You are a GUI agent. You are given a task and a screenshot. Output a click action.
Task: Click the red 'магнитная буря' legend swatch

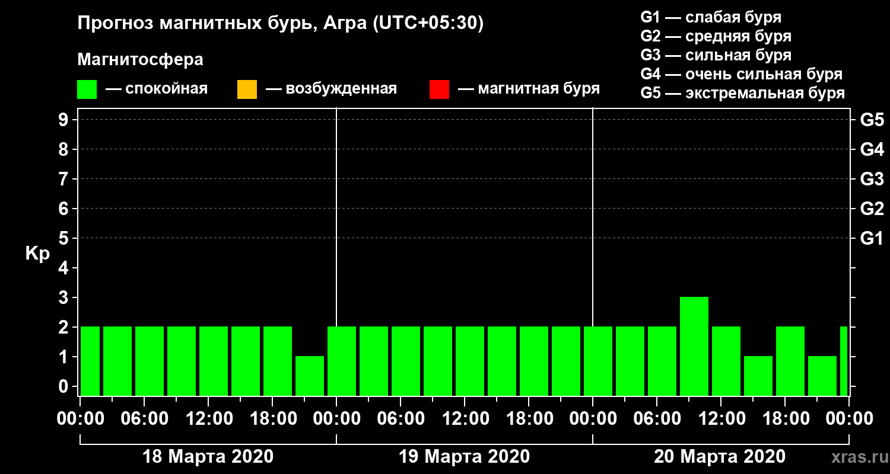[x=439, y=89]
